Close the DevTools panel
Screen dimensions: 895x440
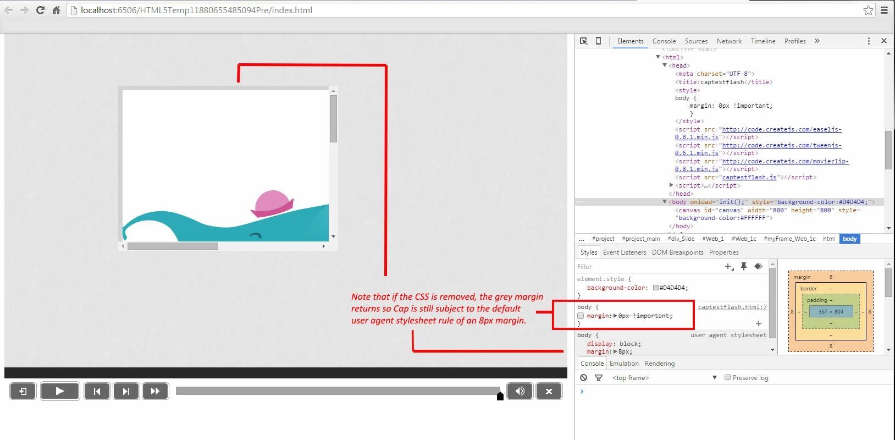(884, 41)
